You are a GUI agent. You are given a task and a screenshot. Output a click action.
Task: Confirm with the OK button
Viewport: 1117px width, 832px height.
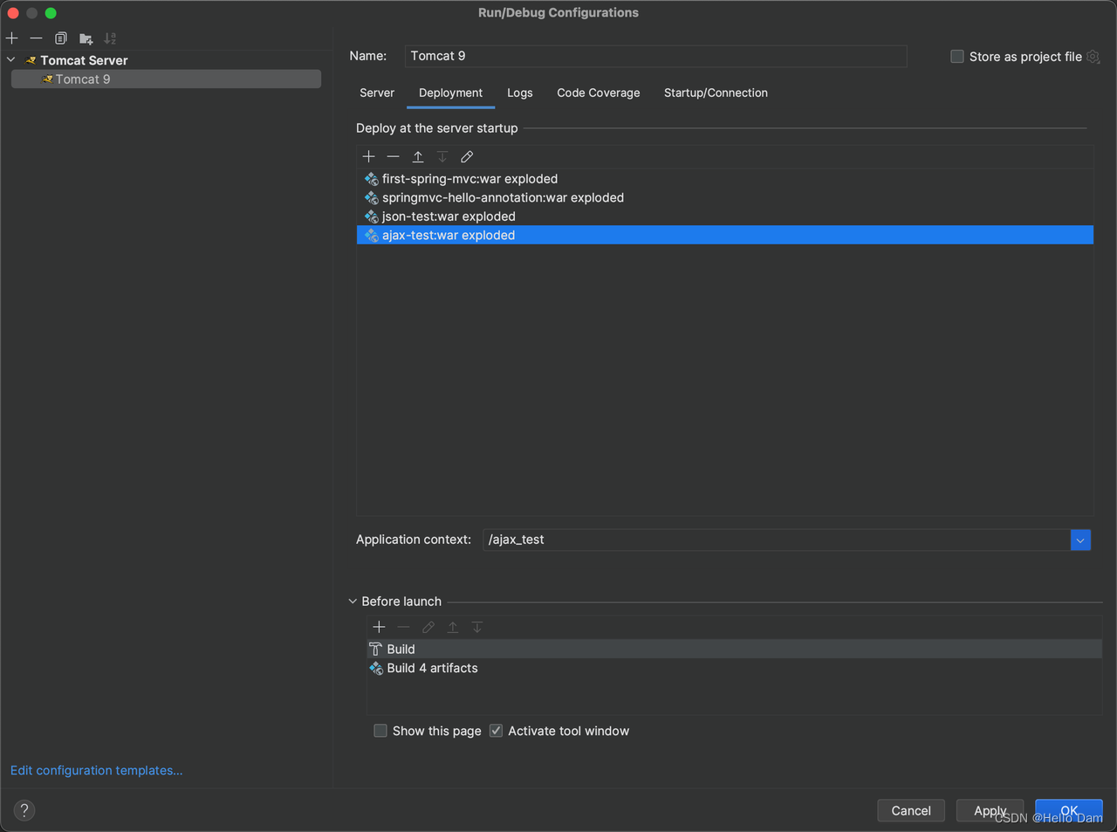click(x=1069, y=810)
